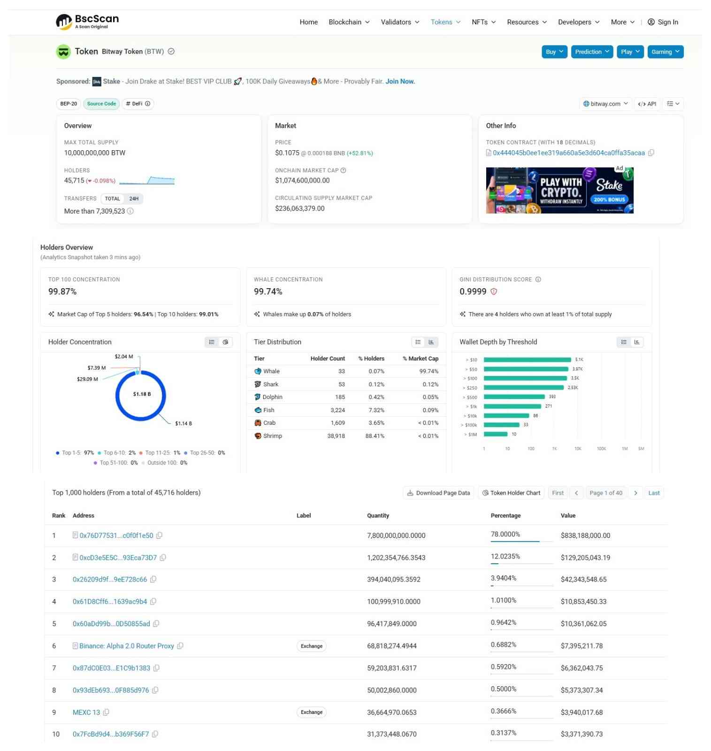Viewport: 711px width, 751px height.
Task: Click the Sign In user icon
Action: click(x=651, y=22)
